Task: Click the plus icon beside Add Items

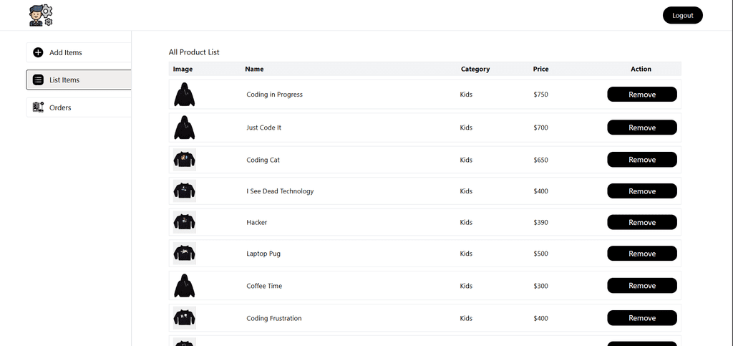Action: click(39, 52)
